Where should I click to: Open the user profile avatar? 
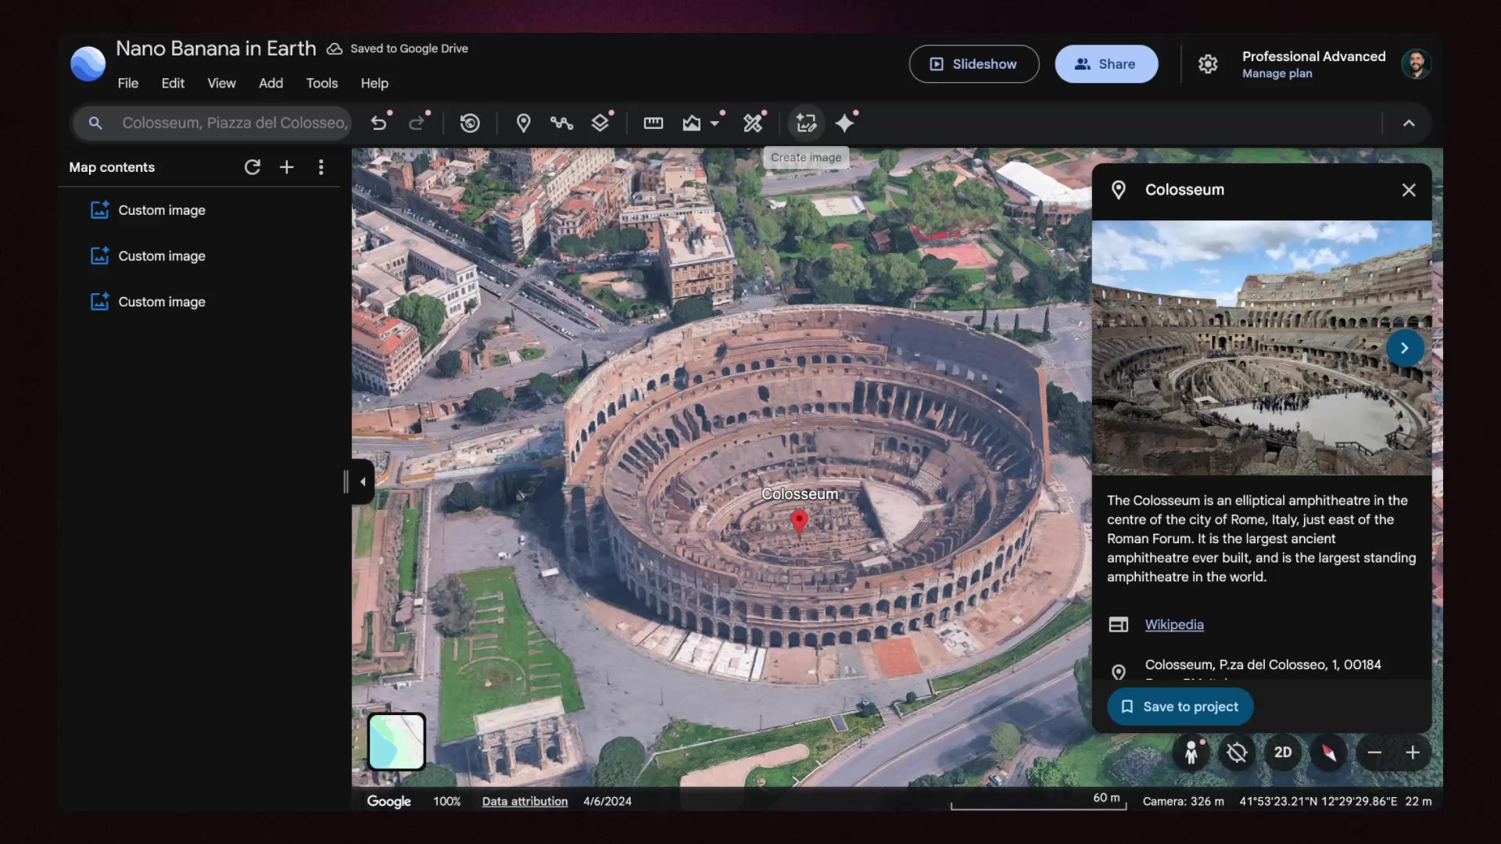point(1416,64)
